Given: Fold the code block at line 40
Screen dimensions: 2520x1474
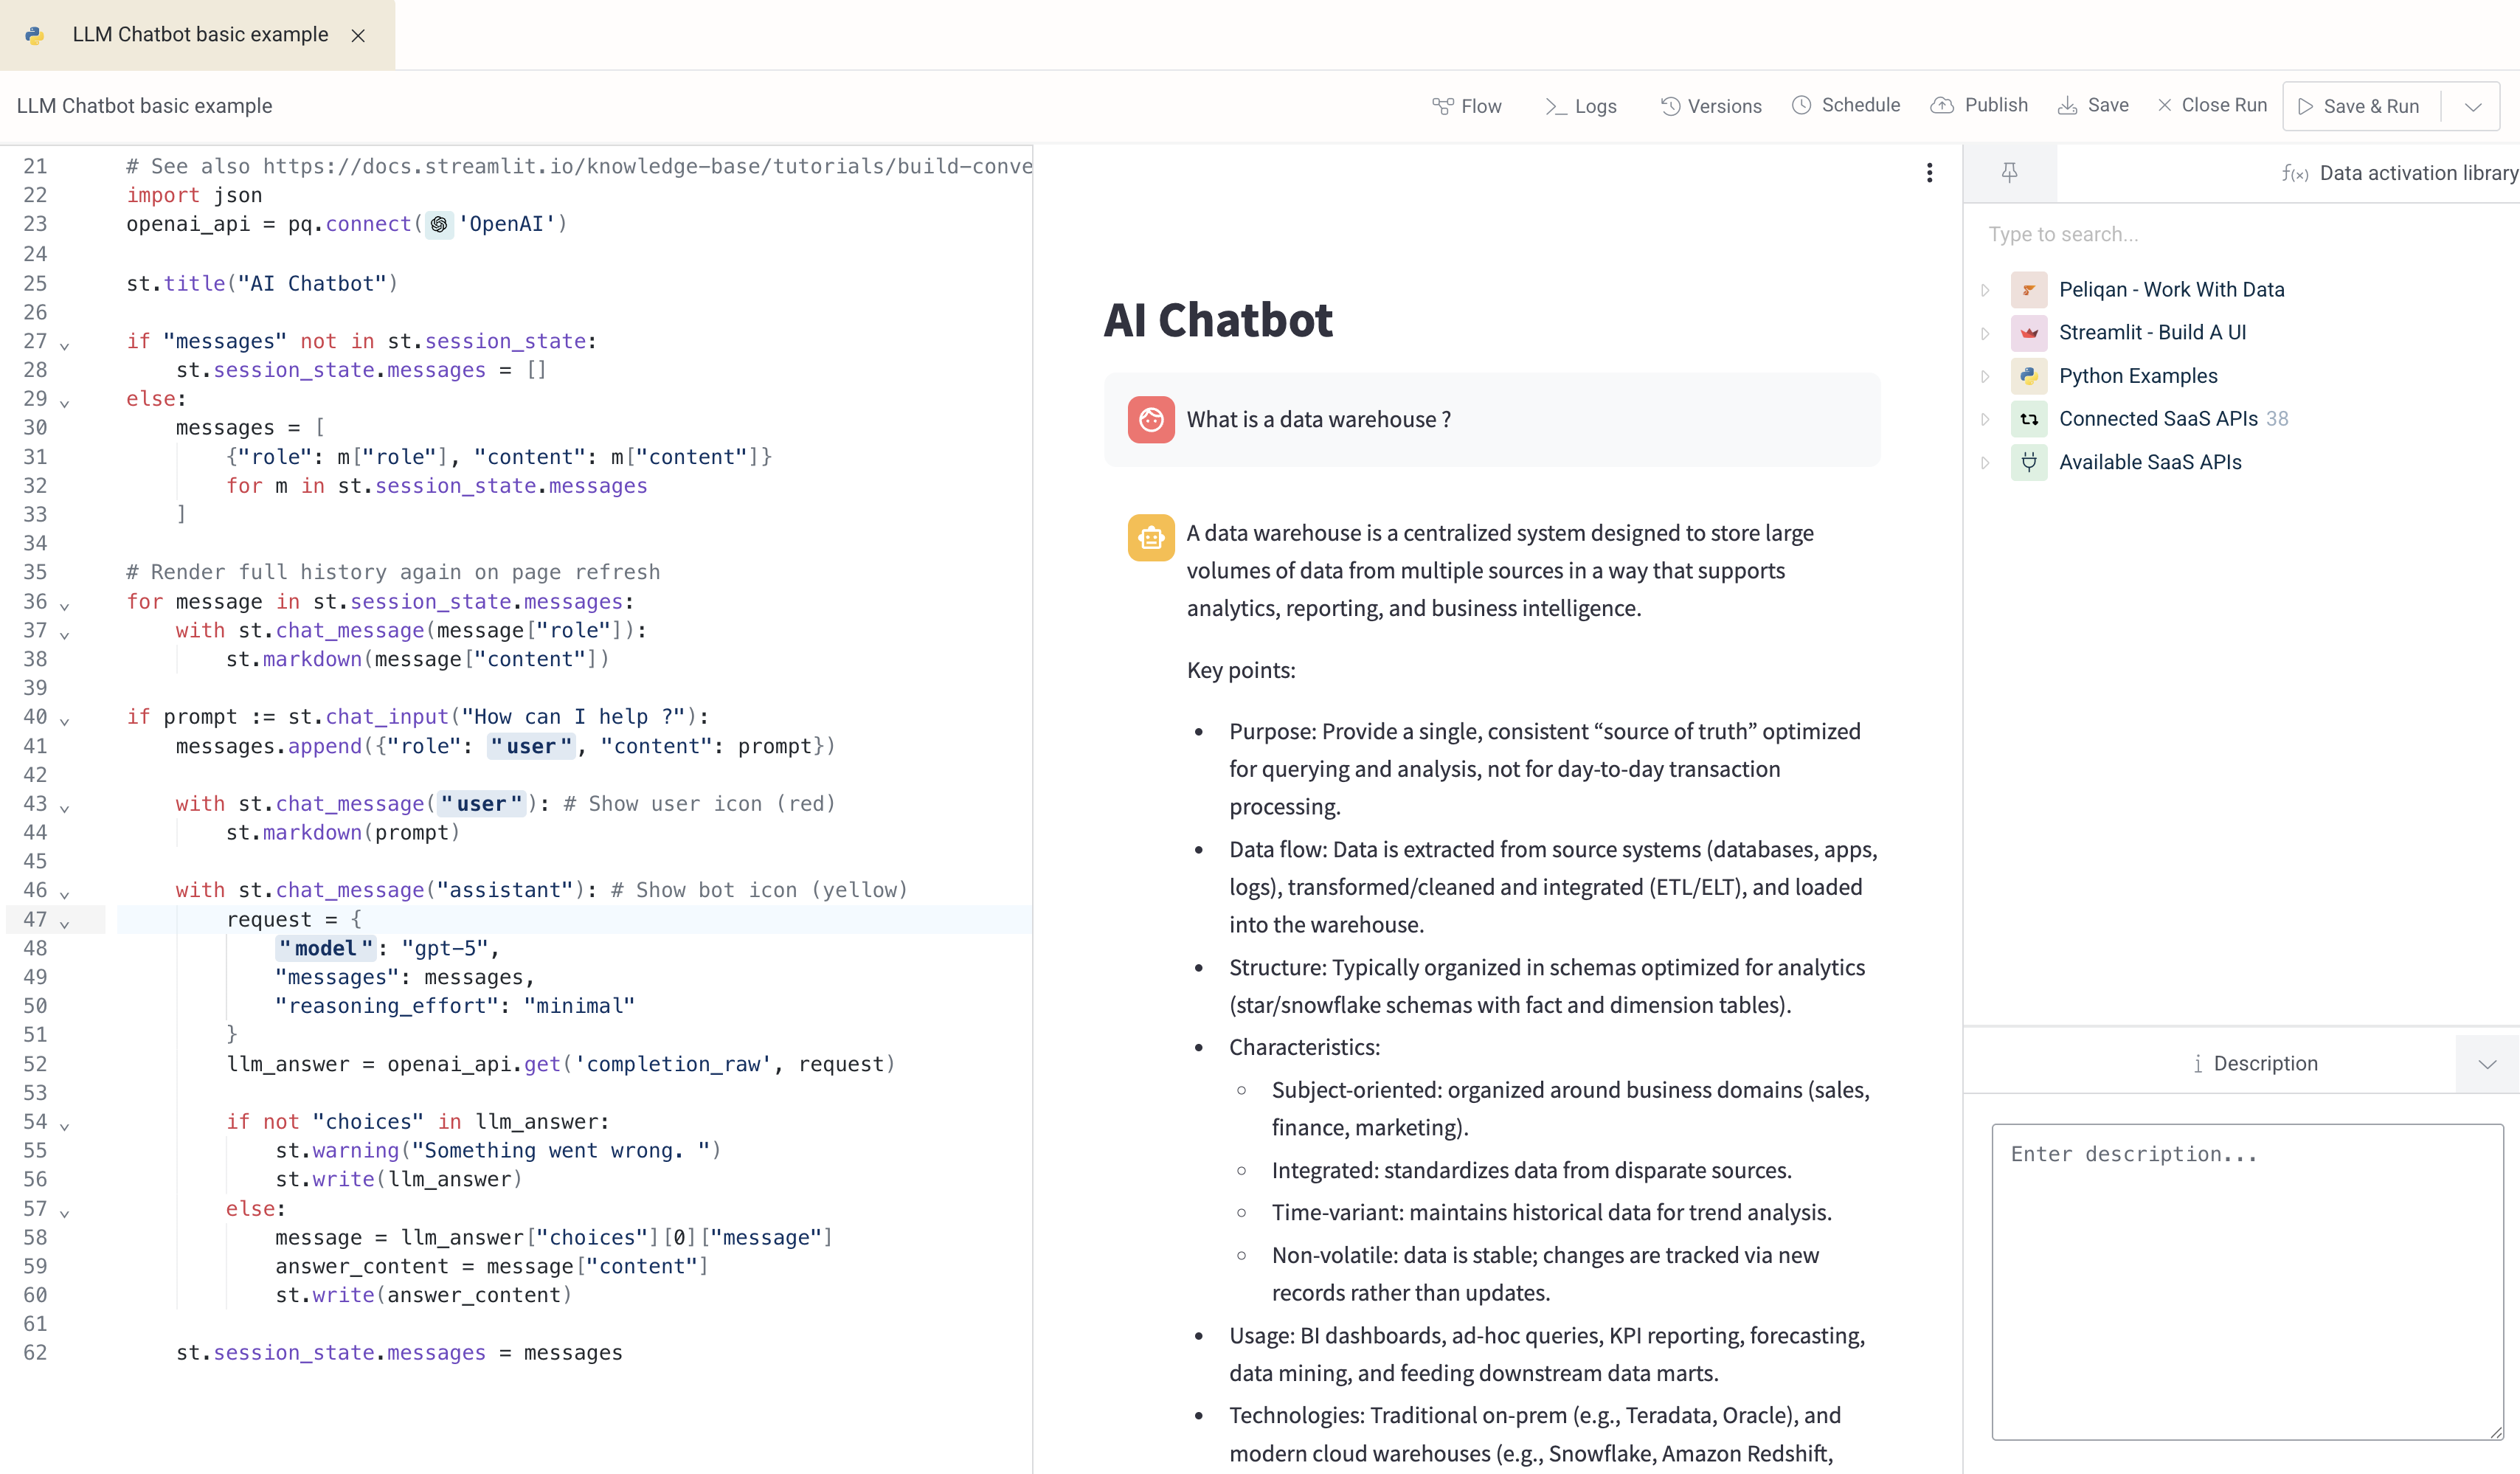Looking at the screenshot, I should [x=64, y=721].
